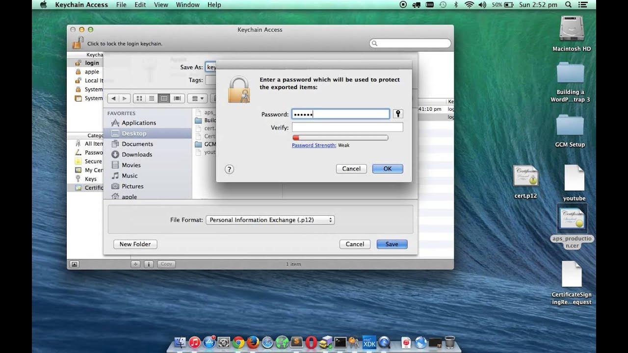Image resolution: width=628 pixels, height=353 pixels.
Task: Click the Bluetooth menu bar icon
Action: [456, 5]
